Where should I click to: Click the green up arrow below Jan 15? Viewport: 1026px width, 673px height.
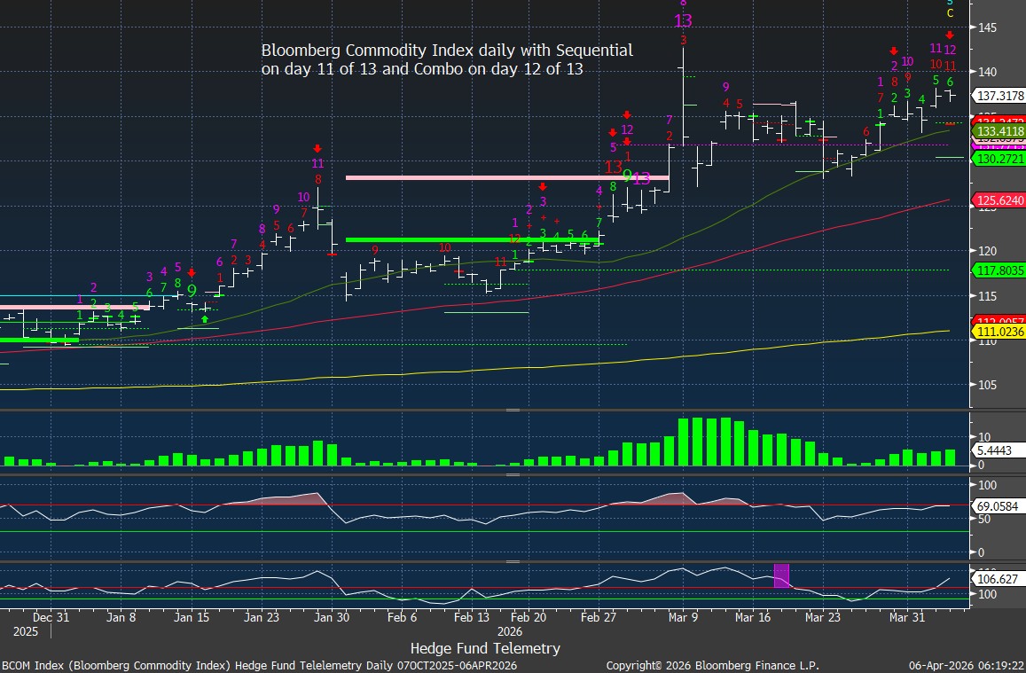click(x=205, y=317)
